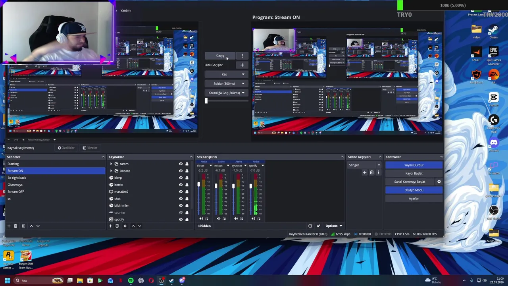Add a new source with plus icon in Kaynaklar

(110, 226)
